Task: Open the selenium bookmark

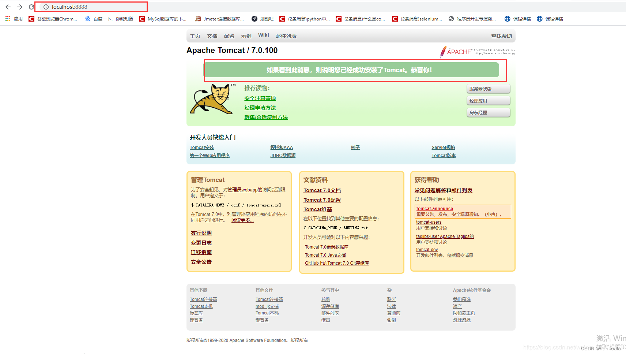Action: point(417,19)
